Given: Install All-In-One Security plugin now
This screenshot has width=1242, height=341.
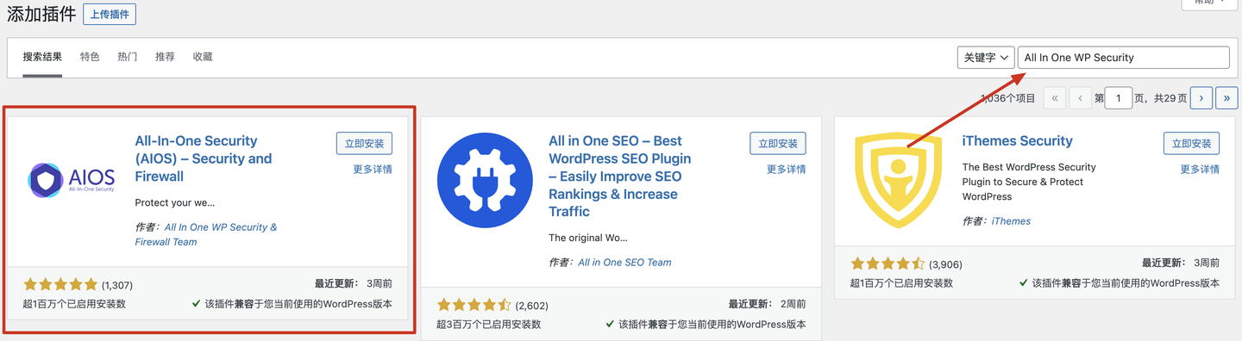Looking at the screenshot, I should click(364, 144).
